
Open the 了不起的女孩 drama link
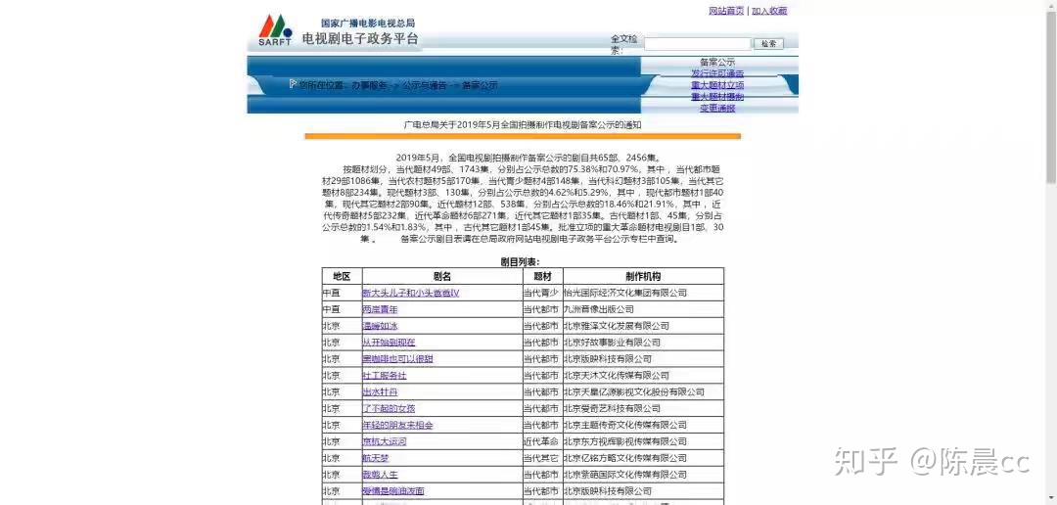tap(389, 408)
